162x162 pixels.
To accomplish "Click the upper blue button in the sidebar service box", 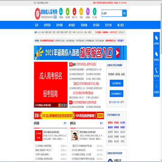I will click(x=117, y=83).
